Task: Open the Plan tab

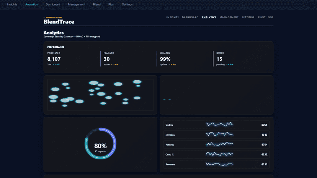Action: tap(111, 5)
